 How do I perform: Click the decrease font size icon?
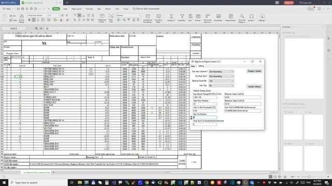67,16
